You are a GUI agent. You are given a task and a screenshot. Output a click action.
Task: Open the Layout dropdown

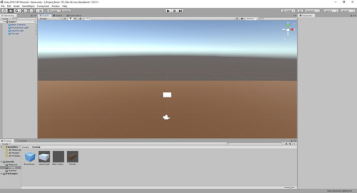click(347, 11)
